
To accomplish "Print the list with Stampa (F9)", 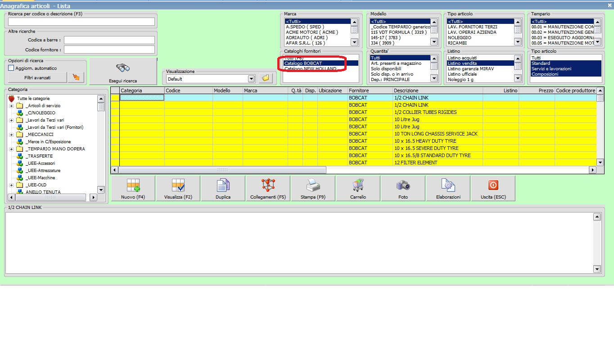I will 313,188.
